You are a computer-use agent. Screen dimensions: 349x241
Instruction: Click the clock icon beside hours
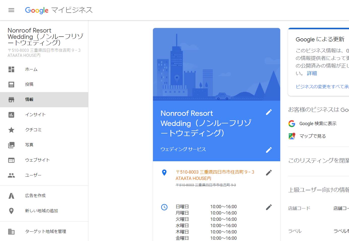tap(164, 207)
